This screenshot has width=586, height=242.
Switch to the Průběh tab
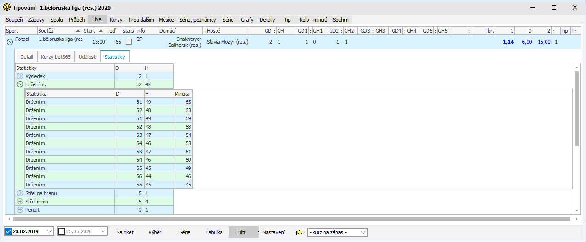(x=77, y=20)
